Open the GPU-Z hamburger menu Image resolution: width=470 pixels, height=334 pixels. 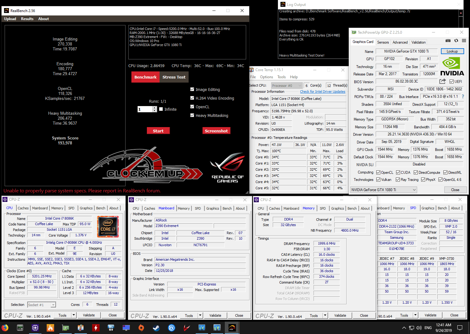(x=464, y=41)
